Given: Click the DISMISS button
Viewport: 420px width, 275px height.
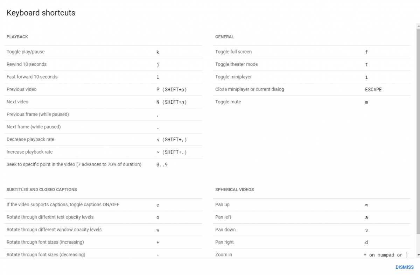Looking at the screenshot, I should (404, 267).
